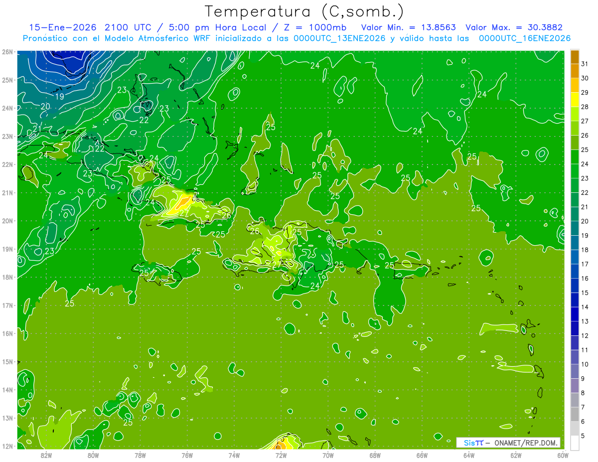Pick legend color band between 9 and 10
The height and width of the screenshot is (462, 598).
(x=575, y=371)
